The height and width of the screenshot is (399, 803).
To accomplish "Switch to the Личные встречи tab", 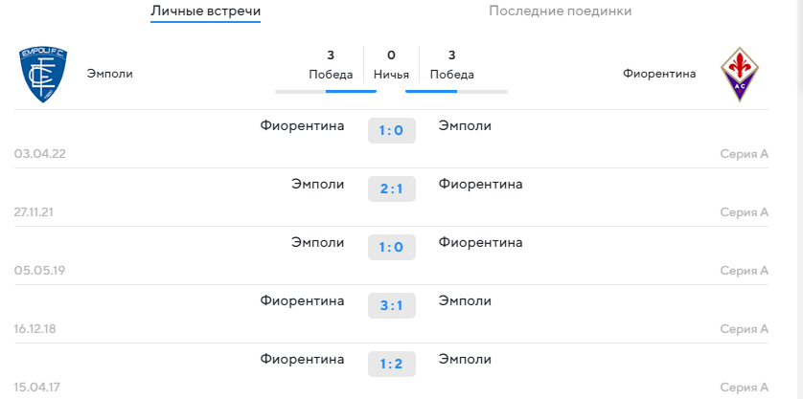I will coord(205,11).
